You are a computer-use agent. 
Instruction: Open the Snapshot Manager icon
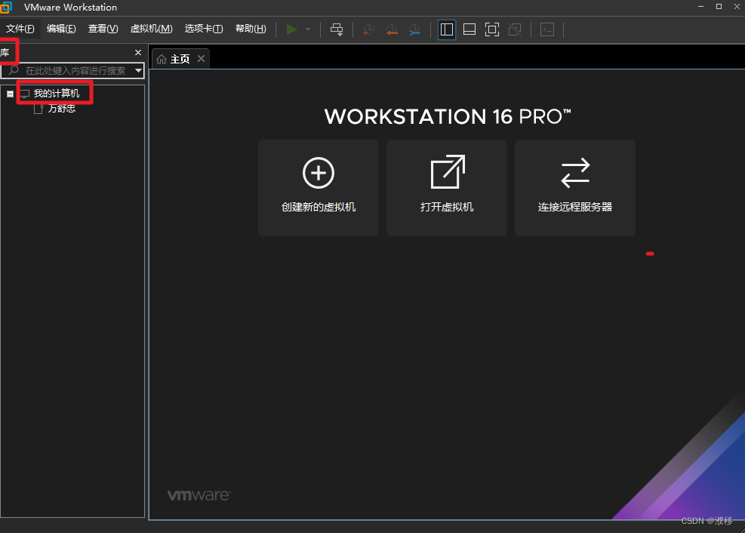point(414,29)
